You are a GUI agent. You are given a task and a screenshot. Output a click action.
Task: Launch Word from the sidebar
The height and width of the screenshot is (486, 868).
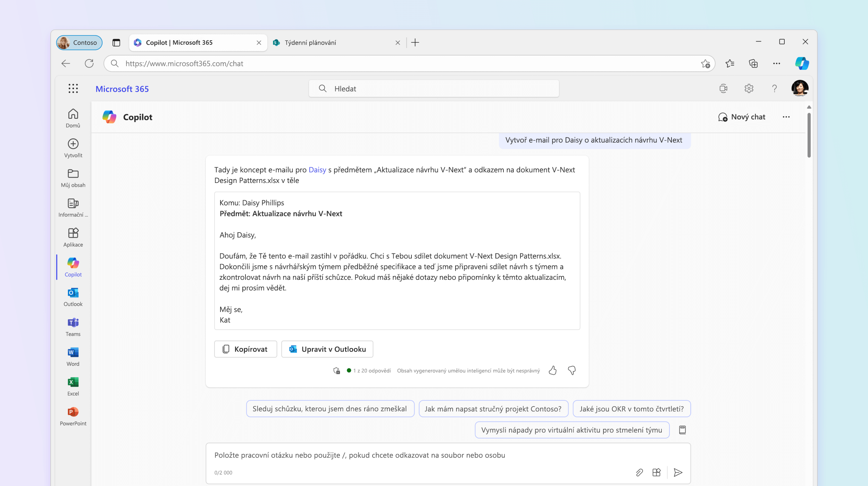pos(73,357)
